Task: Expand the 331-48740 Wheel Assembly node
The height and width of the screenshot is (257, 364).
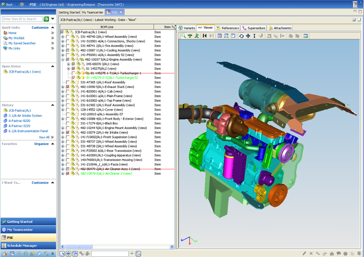Action: (x=63, y=36)
